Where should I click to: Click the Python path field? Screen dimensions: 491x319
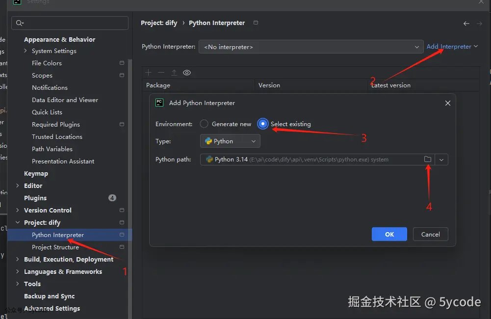[324, 159]
